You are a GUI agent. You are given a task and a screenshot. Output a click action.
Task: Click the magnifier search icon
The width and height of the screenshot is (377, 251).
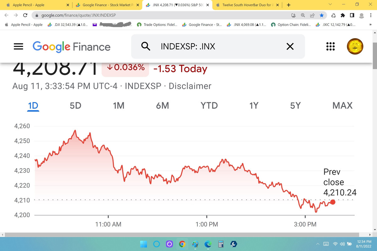click(x=145, y=46)
